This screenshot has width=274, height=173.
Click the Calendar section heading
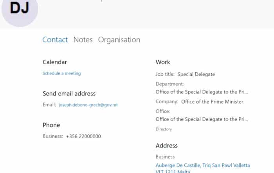coord(55,62)
